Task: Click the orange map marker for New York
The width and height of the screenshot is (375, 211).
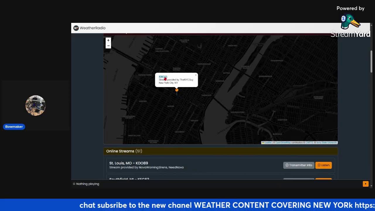Action: tap(177, 90)
